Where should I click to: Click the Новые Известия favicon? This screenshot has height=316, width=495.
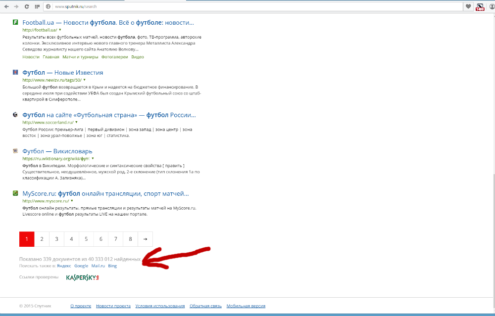pos(15,72)
